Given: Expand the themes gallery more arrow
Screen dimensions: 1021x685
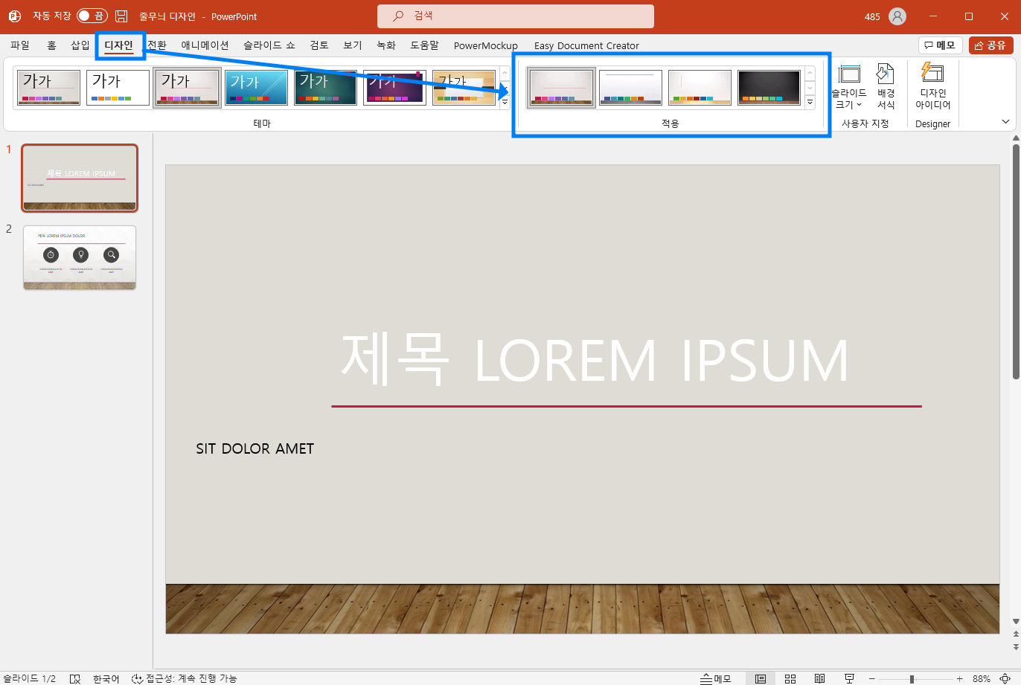Looking at the screenshot, I should coord(505,103).
